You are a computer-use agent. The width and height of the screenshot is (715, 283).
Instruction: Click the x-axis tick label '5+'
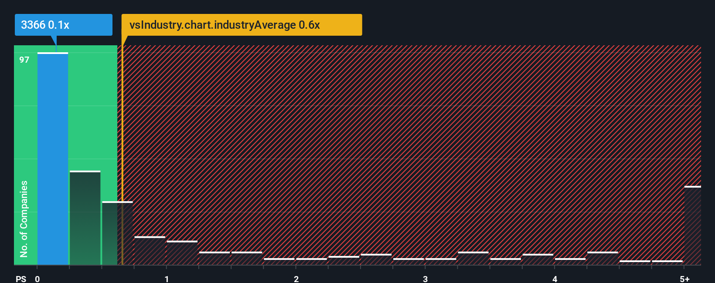click(x=684, y=279)
